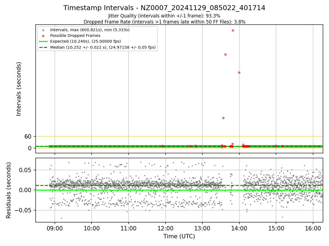Viewport: 329px width, 246px height.
Task: Click legend entry 'Possible Dropped Frames'
Action: tap(75, 36)
